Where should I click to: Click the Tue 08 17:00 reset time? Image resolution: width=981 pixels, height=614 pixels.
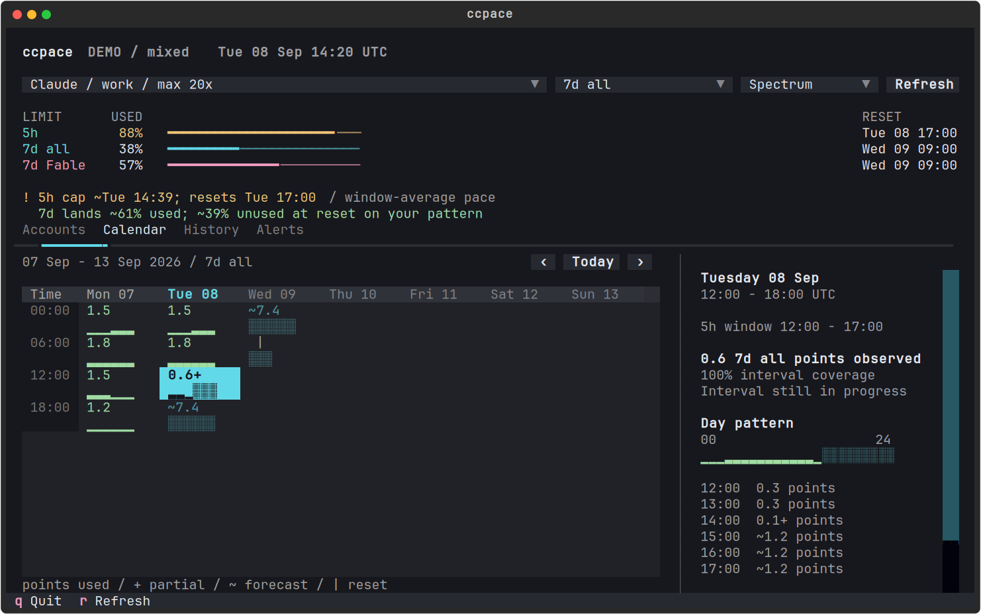tap(910, 133)
